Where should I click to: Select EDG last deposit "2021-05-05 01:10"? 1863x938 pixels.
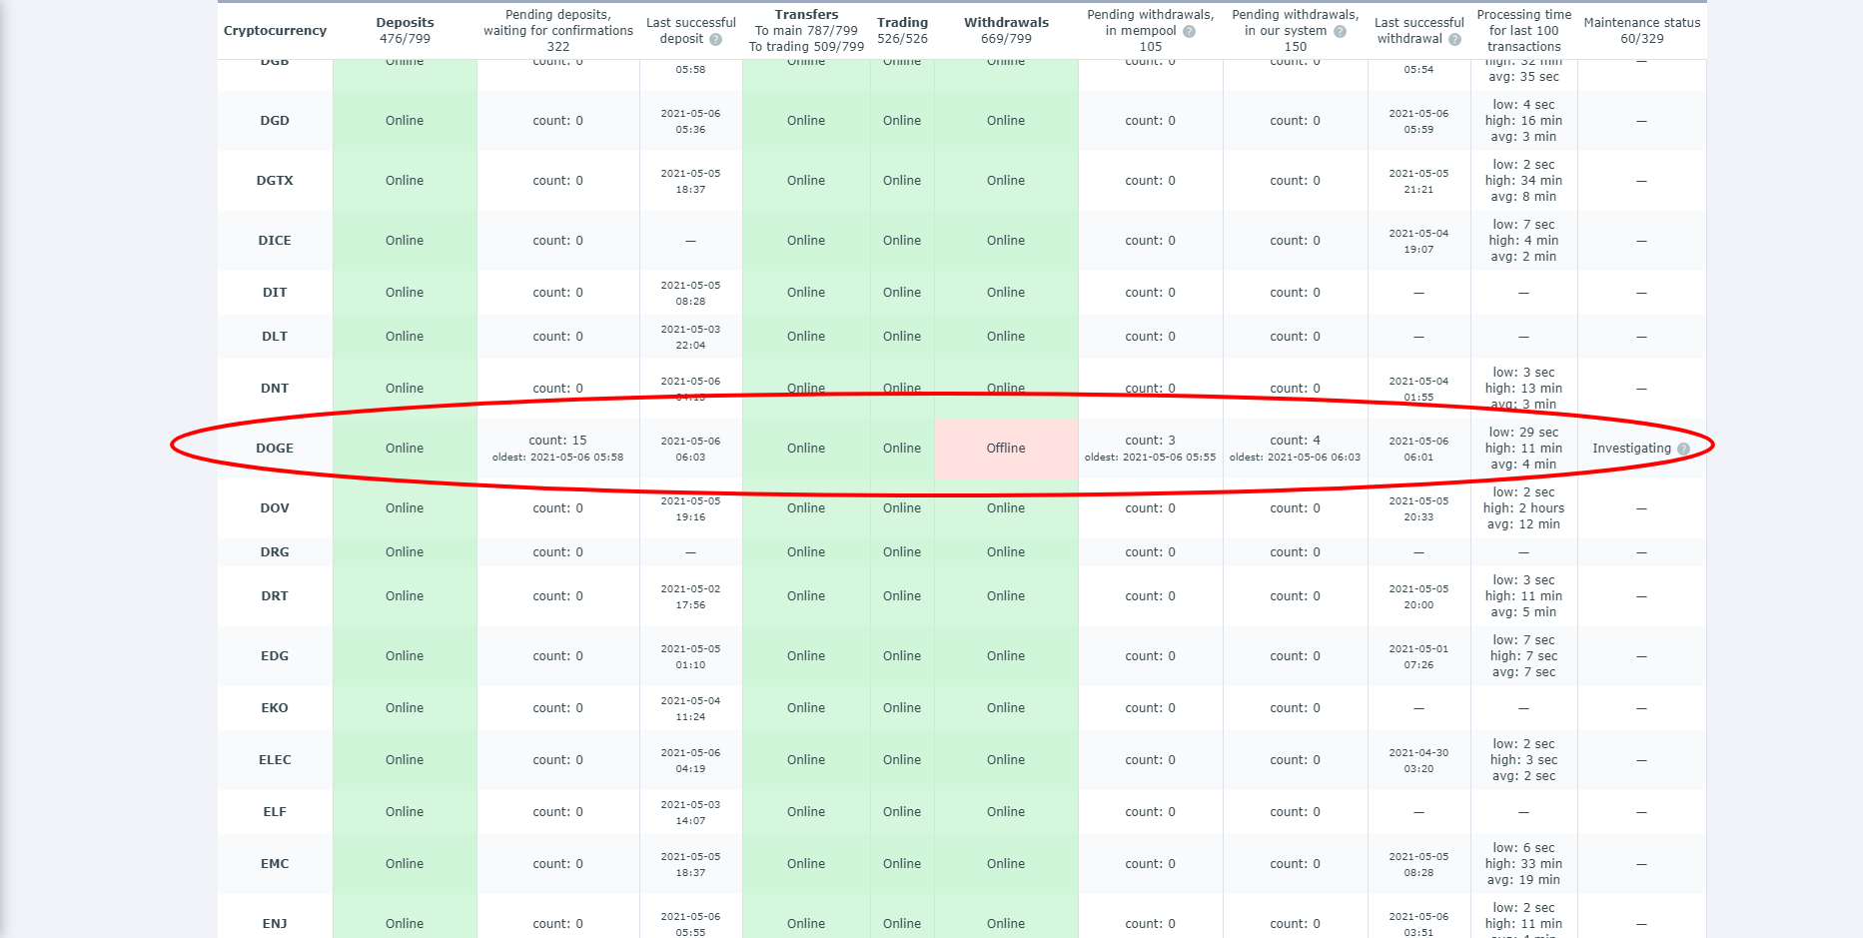pos(690,656)
